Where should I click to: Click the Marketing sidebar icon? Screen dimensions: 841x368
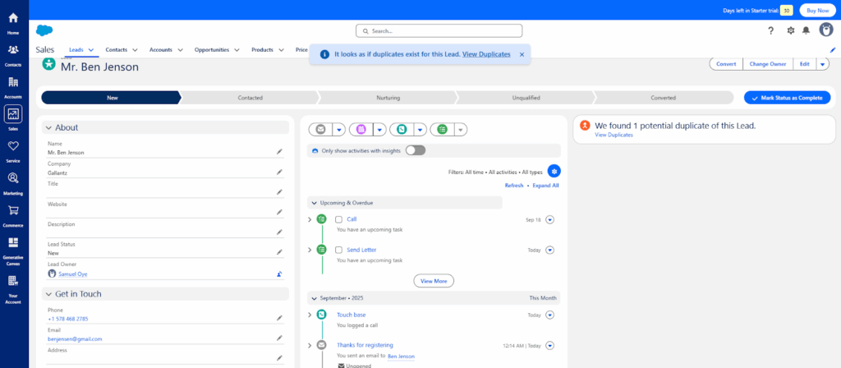click(x=13, y=181)
